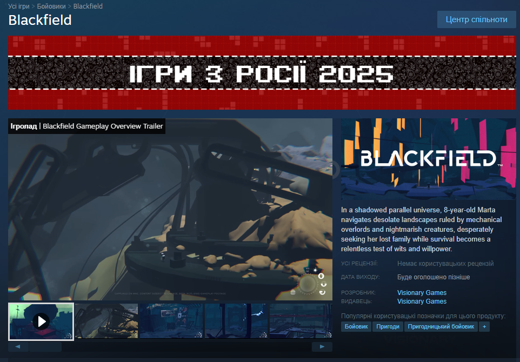Viewport: 520px width, 362px height.
Task: Select the screenshot thumbnail with red horizontal beams
Action: tap(301, 321)
